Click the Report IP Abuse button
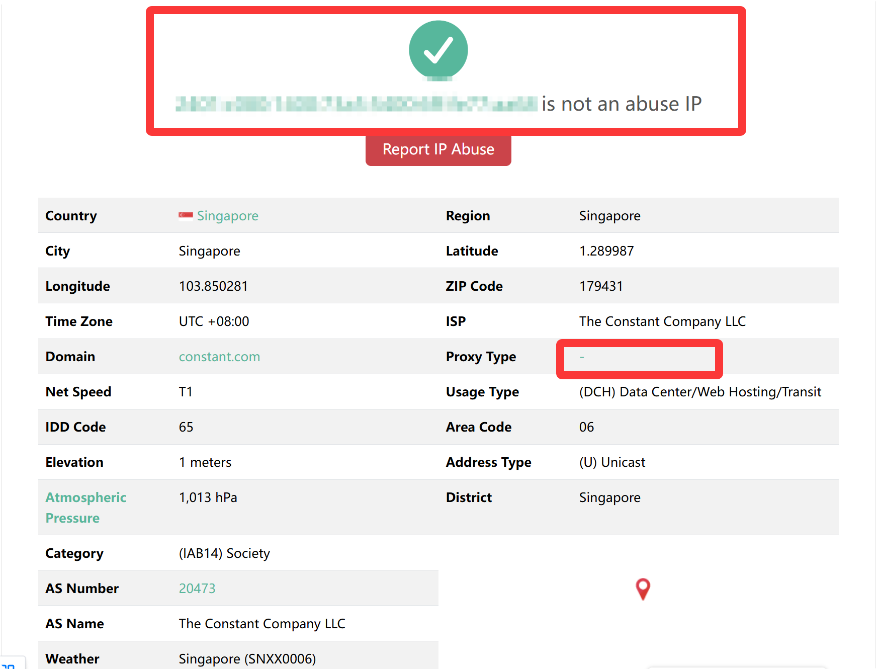Screen dimensions: 880x669 click(x=438, y=149)
